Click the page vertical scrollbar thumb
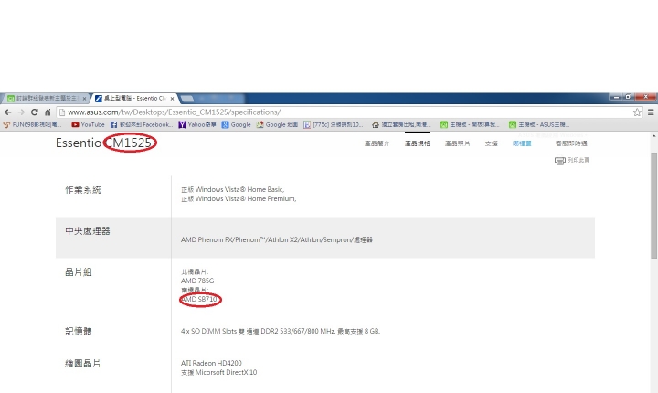Viewport: 658px width, 393px height. 653,206
